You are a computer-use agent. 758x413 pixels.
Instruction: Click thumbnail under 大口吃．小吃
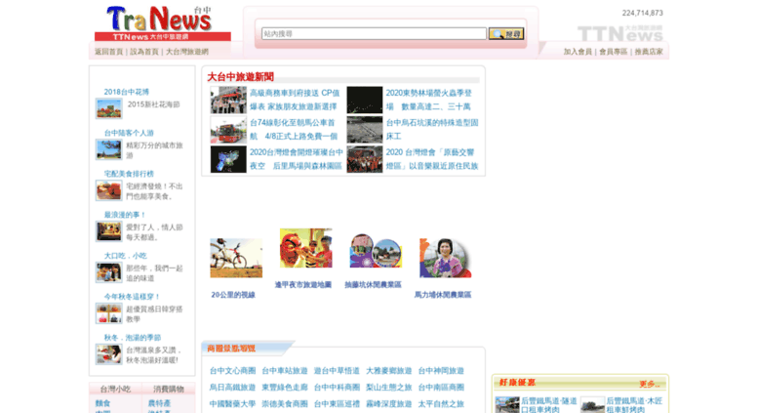[108, 272]
